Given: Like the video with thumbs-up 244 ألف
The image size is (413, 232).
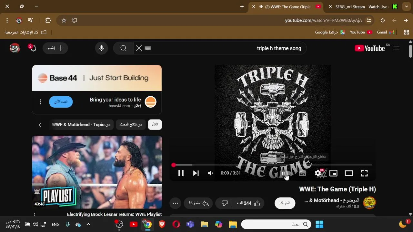Looking at the screenshot, I should 248,203.
